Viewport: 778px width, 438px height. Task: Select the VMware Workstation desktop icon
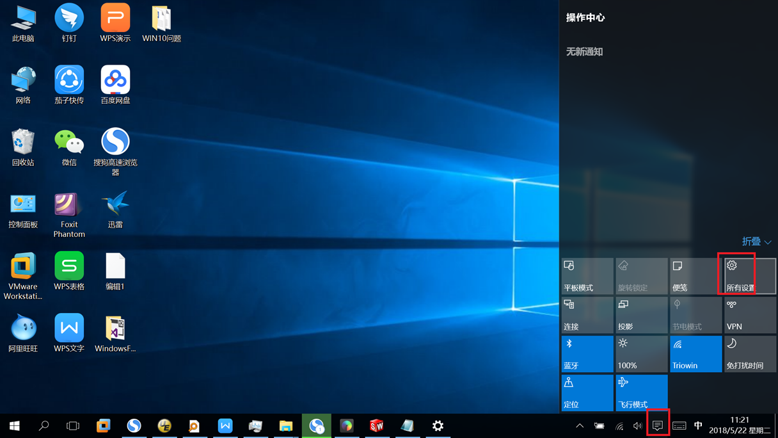(23, 276)
